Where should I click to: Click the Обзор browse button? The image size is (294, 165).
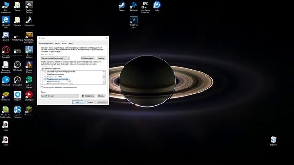[101, 96]
